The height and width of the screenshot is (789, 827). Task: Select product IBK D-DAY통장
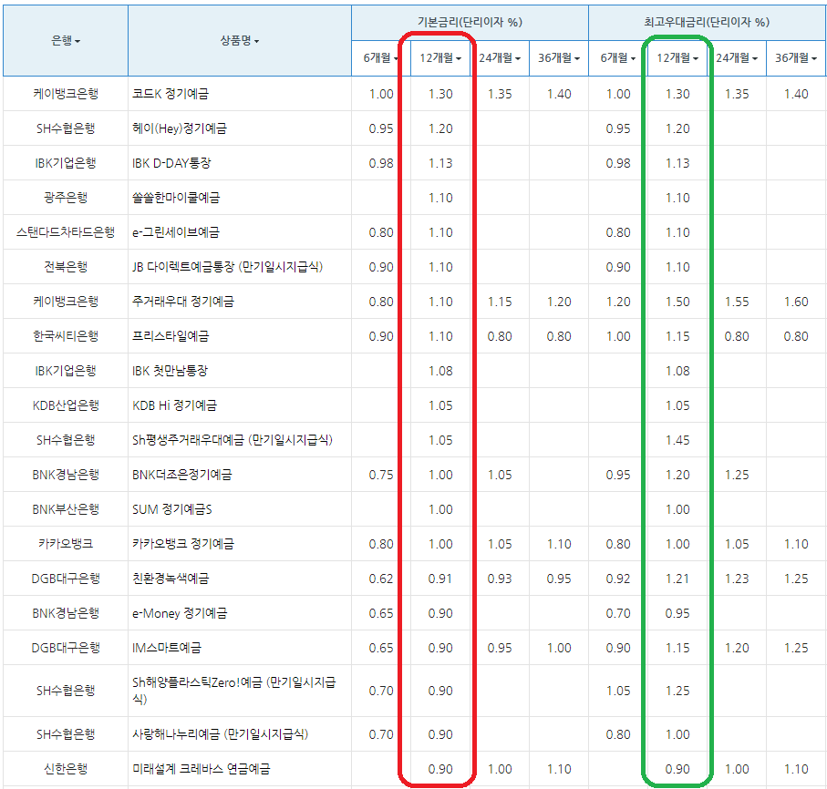[x=171, y=163]
